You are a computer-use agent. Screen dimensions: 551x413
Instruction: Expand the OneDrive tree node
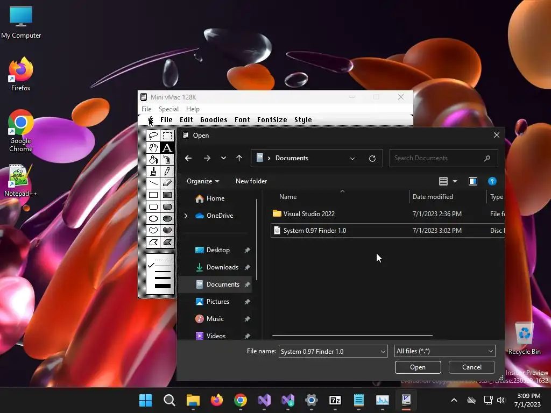coord(186,216)
